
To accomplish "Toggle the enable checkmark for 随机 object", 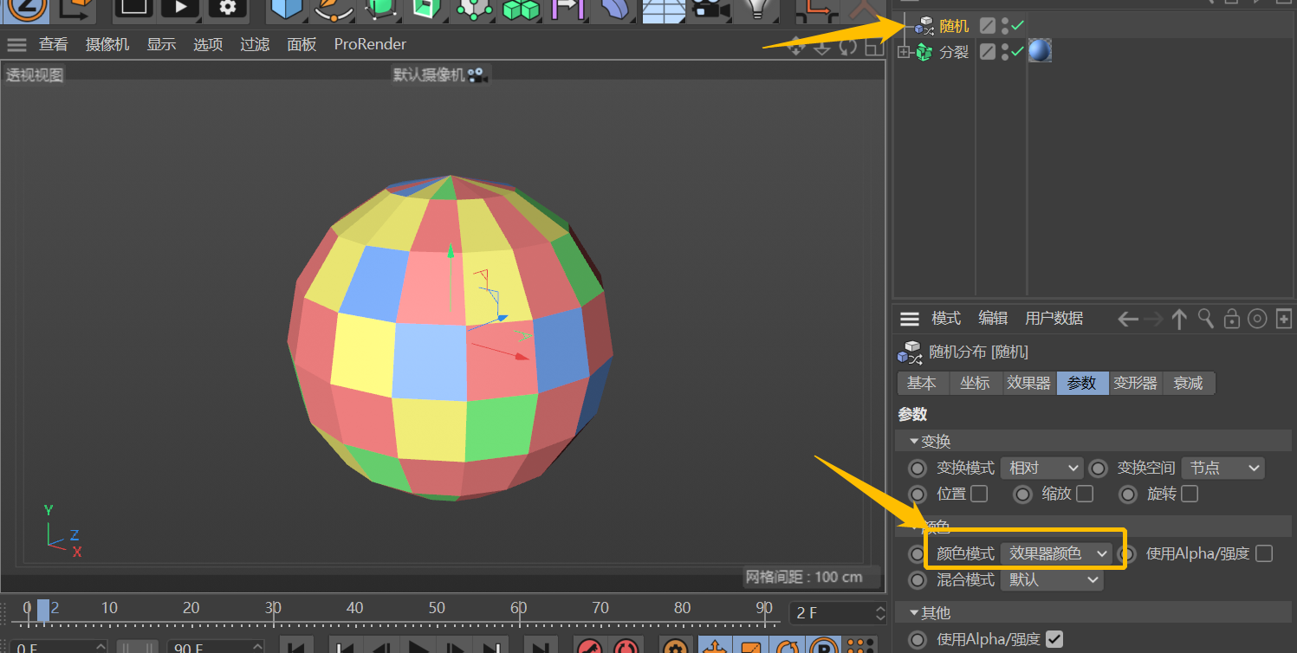I will (x=1018, y=26).
